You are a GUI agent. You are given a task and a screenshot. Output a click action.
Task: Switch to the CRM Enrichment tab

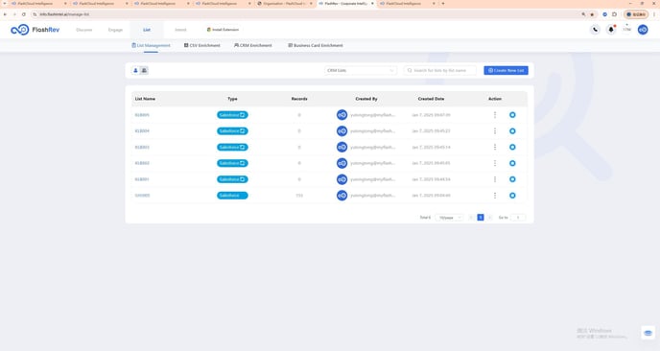tap(253, 45)
